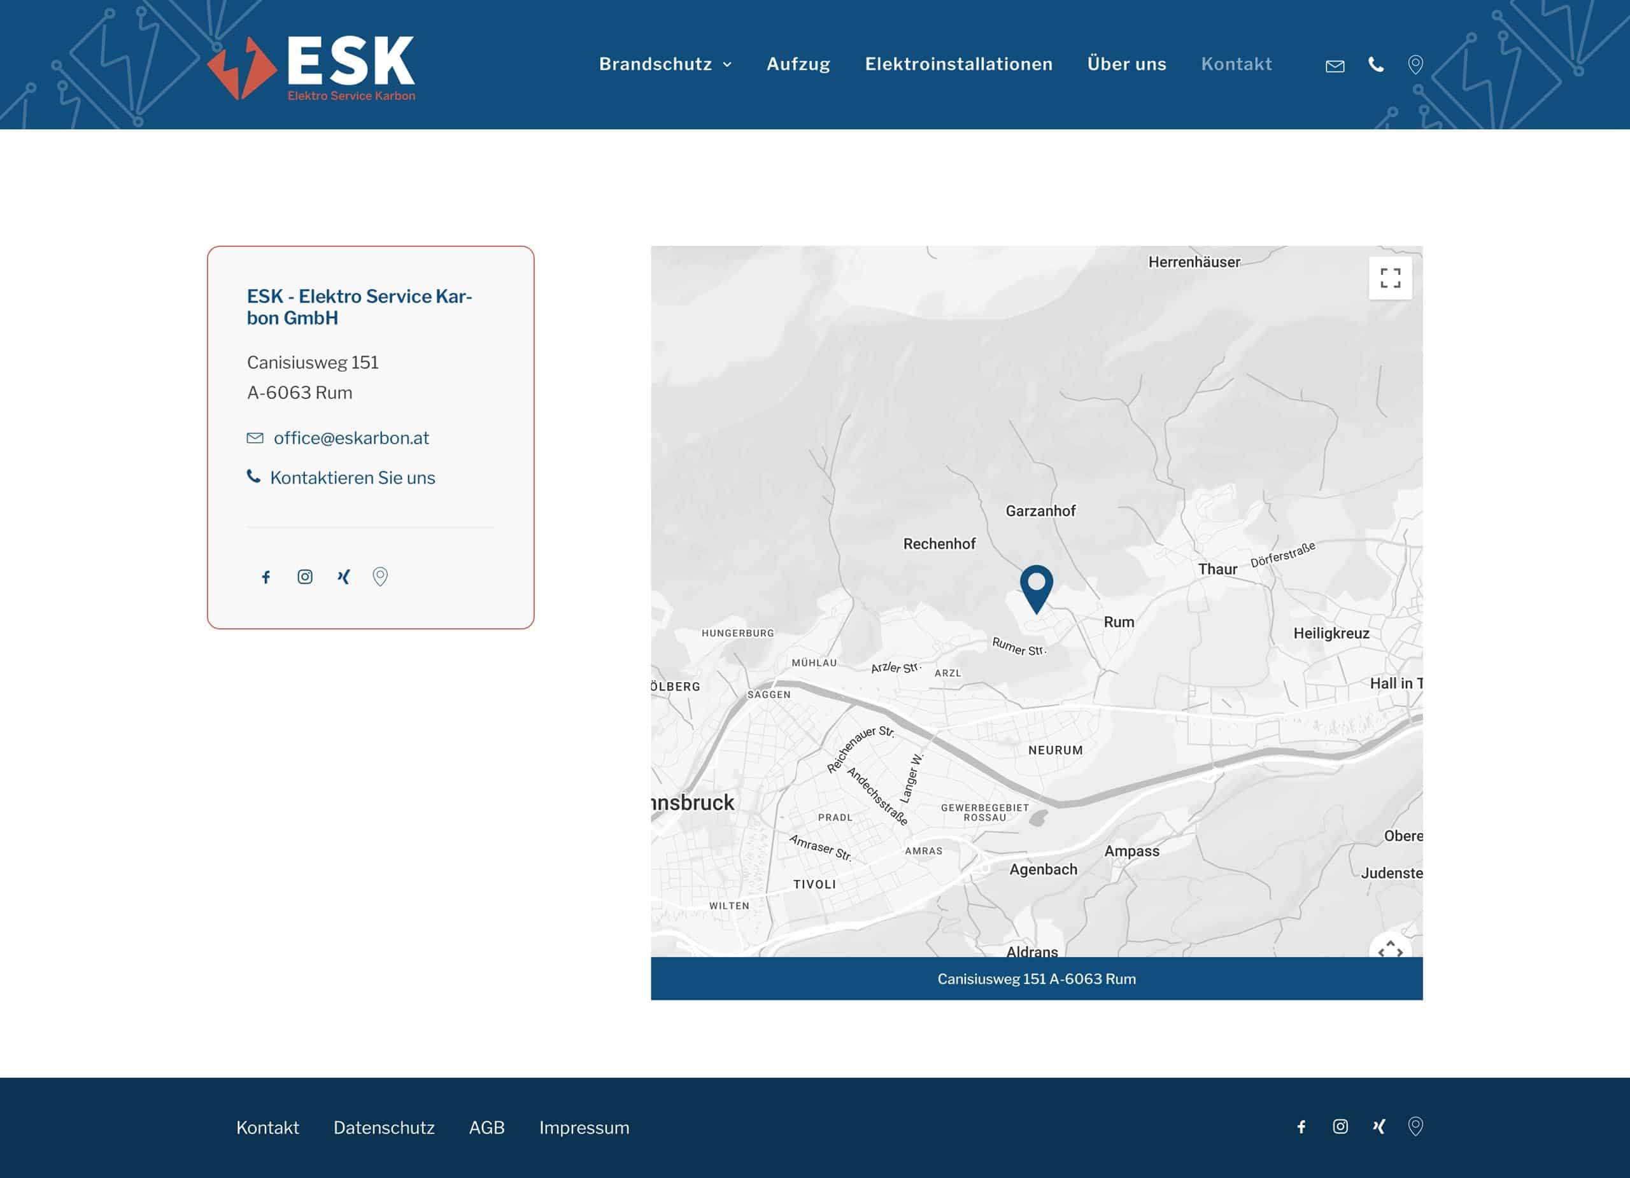Screen dimensions: 1630x1178
Task: Click PRADL label on map
Action: click(835, 817)
